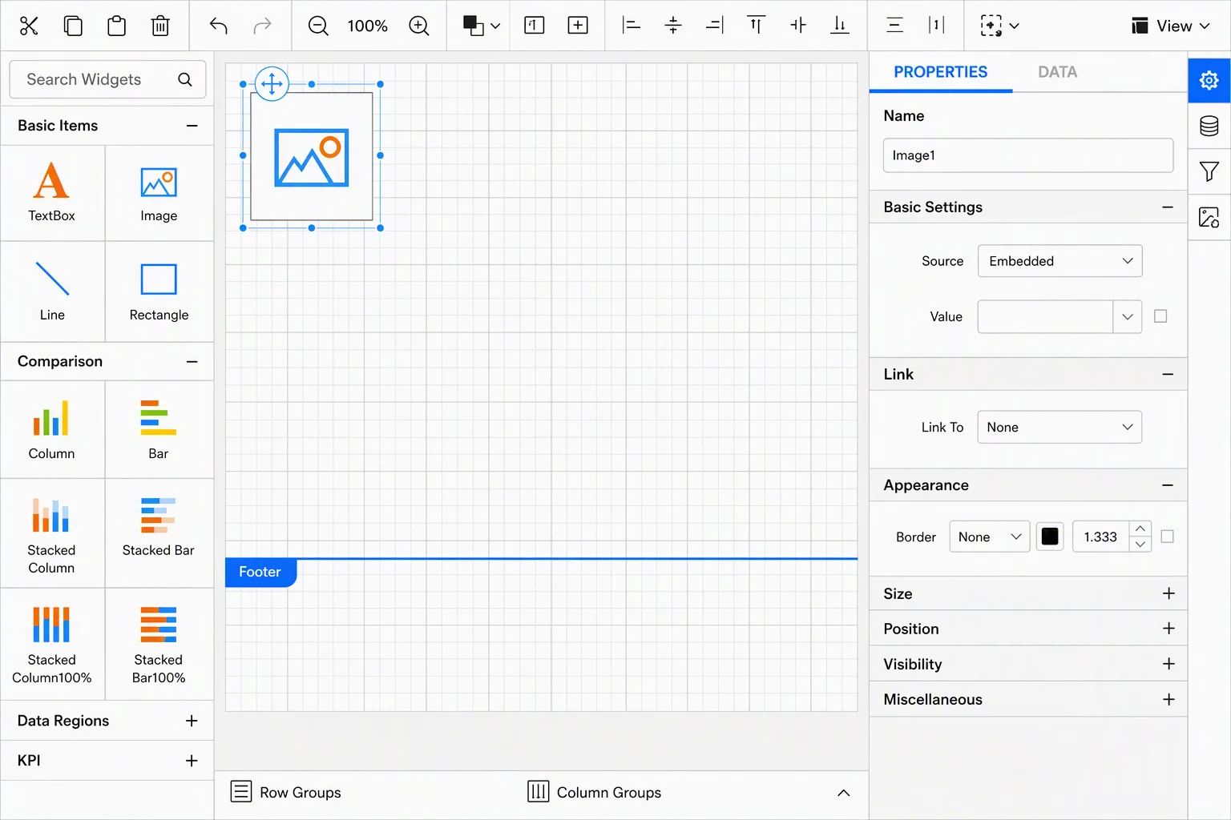Click the Row Groups button

pos(286,792)
